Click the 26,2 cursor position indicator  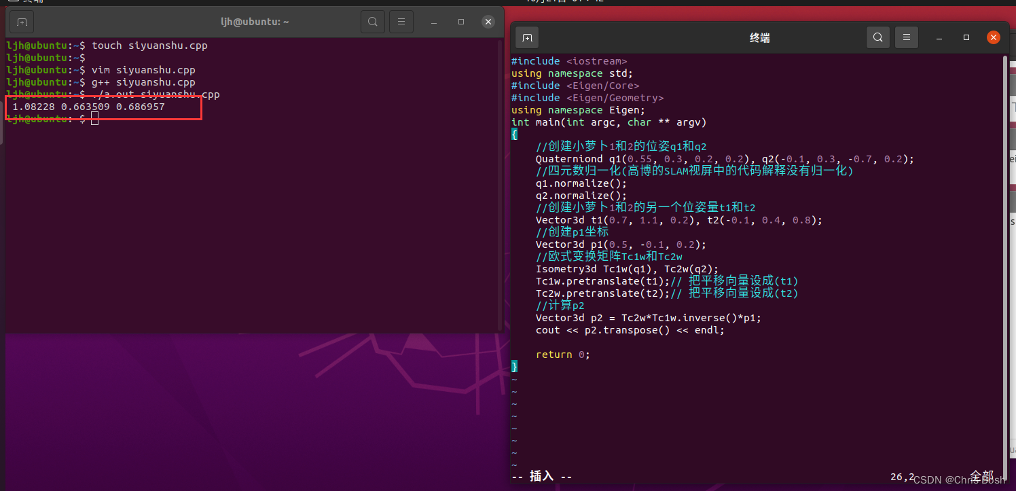903,477
